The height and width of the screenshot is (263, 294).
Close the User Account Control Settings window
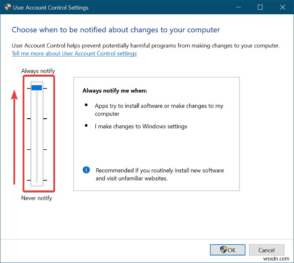(283, 7)
